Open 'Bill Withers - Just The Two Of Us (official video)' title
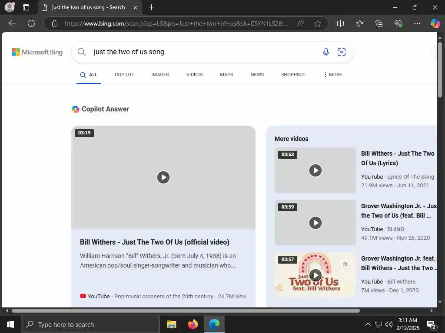This screenshot has height=333, width=445. tap(155, 242)
